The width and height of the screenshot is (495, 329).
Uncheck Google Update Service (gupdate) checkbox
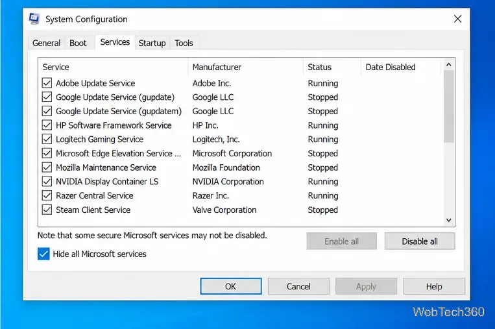pos(47,97)
